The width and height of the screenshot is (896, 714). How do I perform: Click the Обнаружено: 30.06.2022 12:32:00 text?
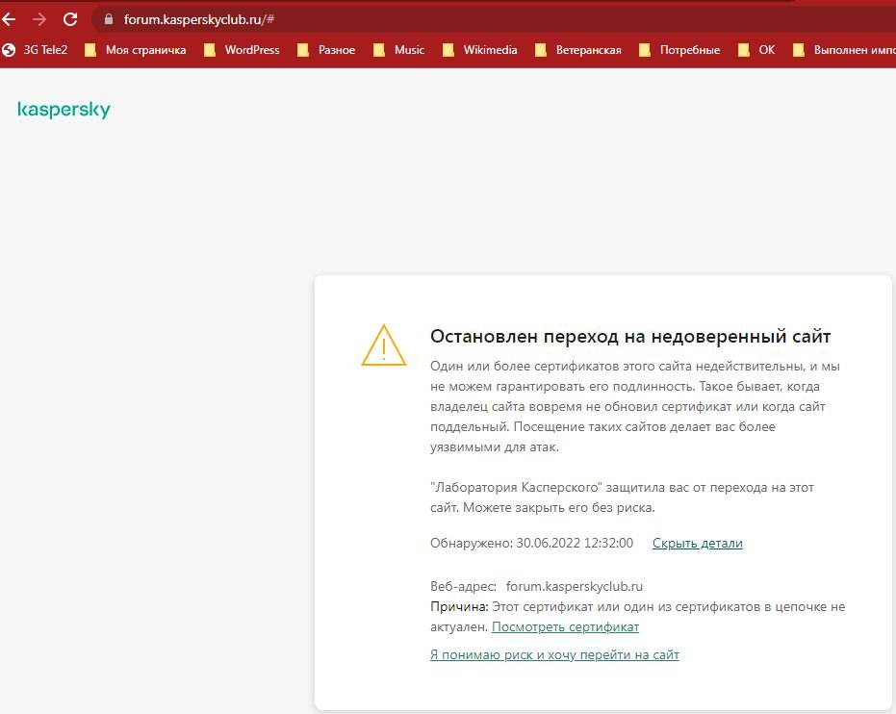531,544
